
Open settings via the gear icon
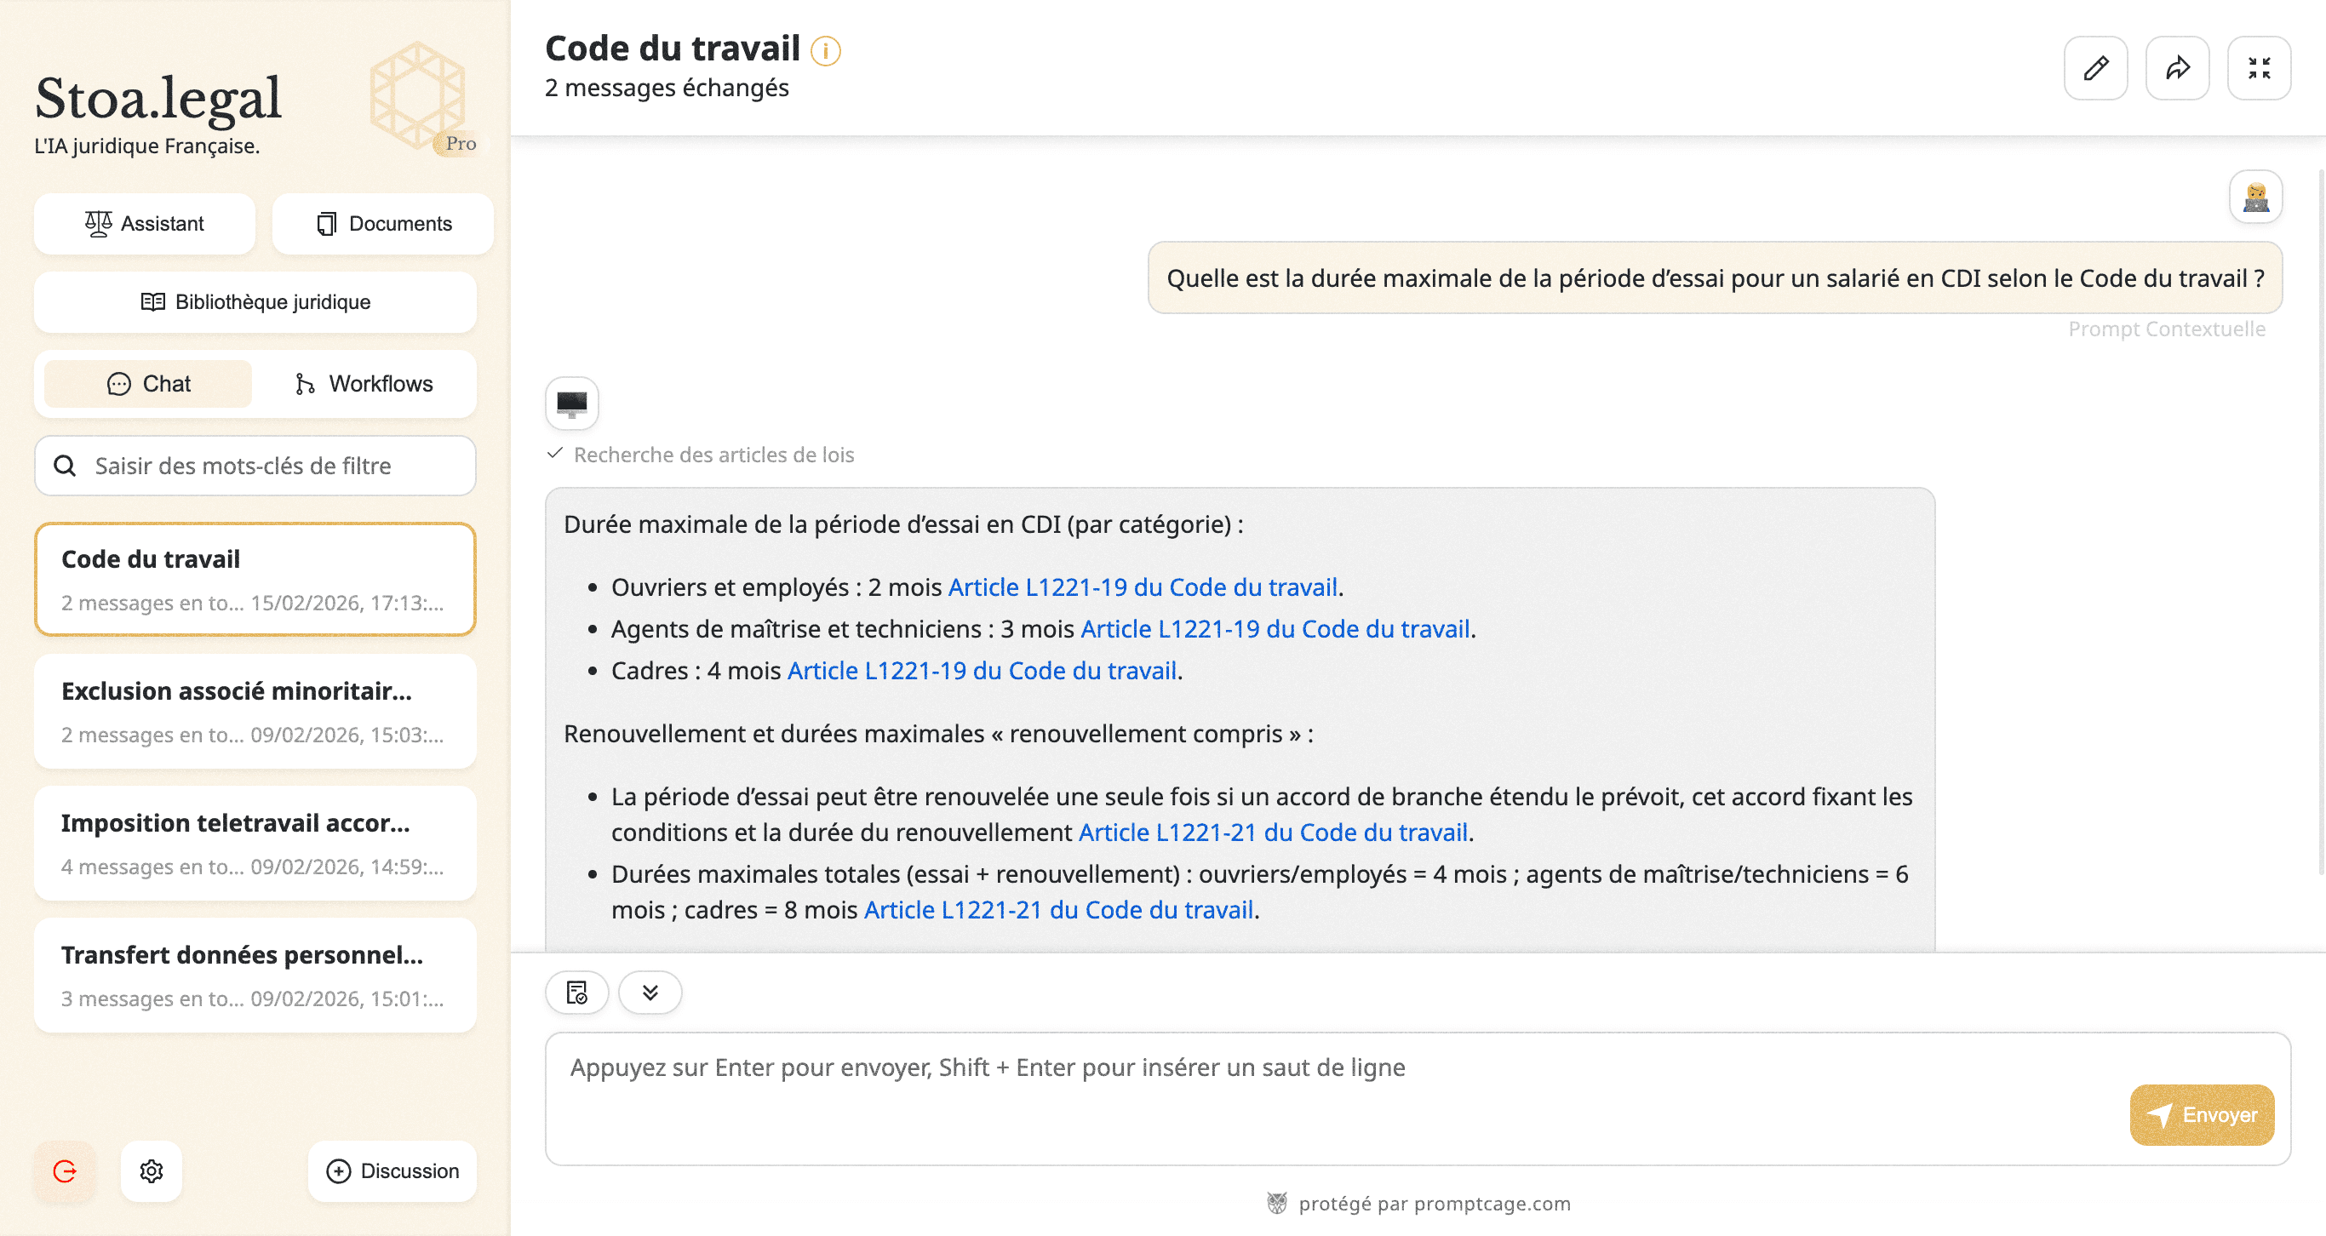152,1171
